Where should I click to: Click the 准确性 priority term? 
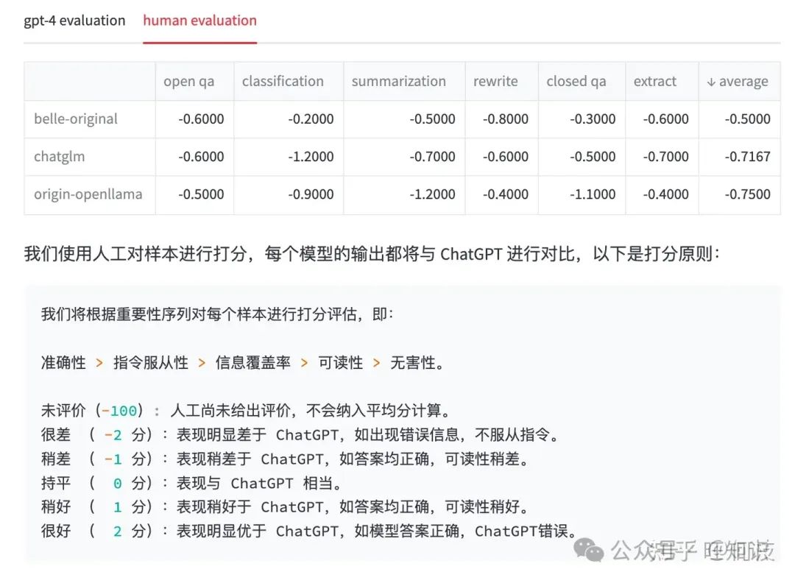(63, 363)
